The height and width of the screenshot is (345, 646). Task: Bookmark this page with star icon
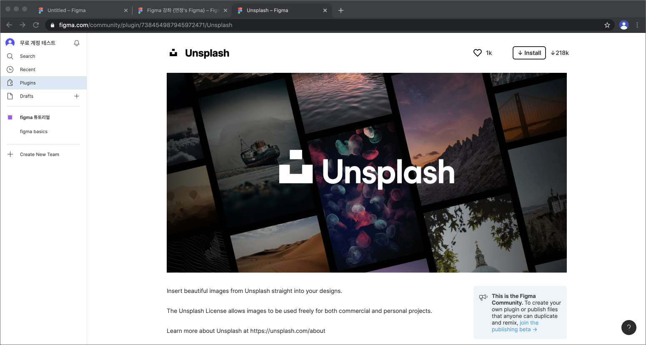pyautogui.click(x=607, y=25)
